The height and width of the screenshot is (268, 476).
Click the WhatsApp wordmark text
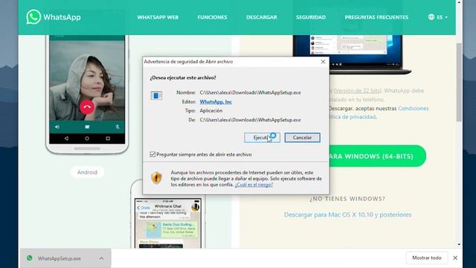62,17
